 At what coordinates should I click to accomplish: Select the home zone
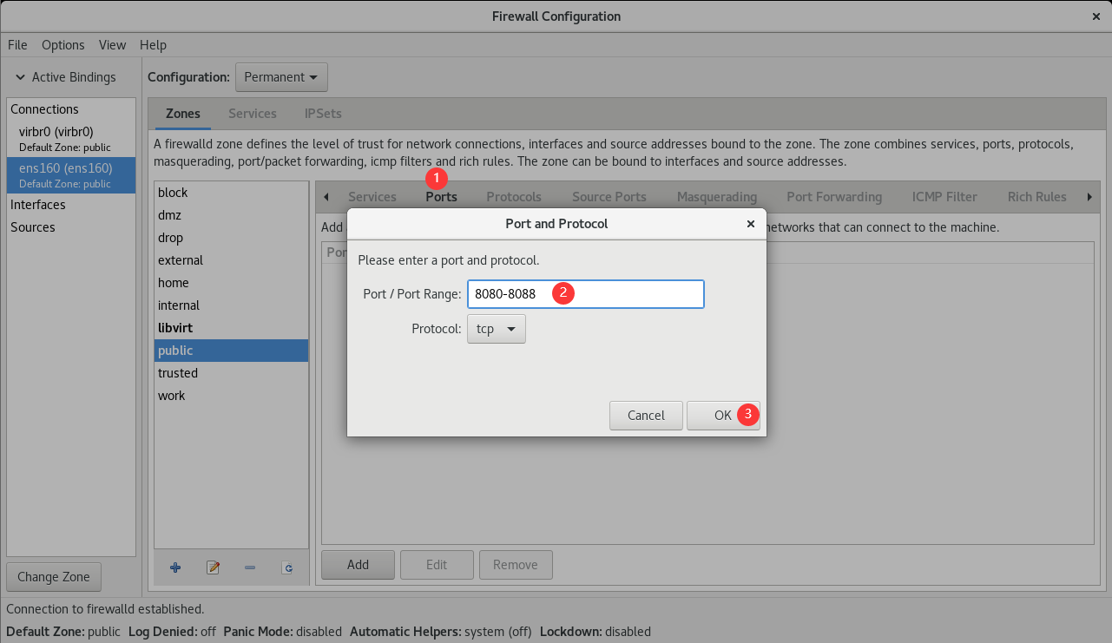(x=231, y=283)
